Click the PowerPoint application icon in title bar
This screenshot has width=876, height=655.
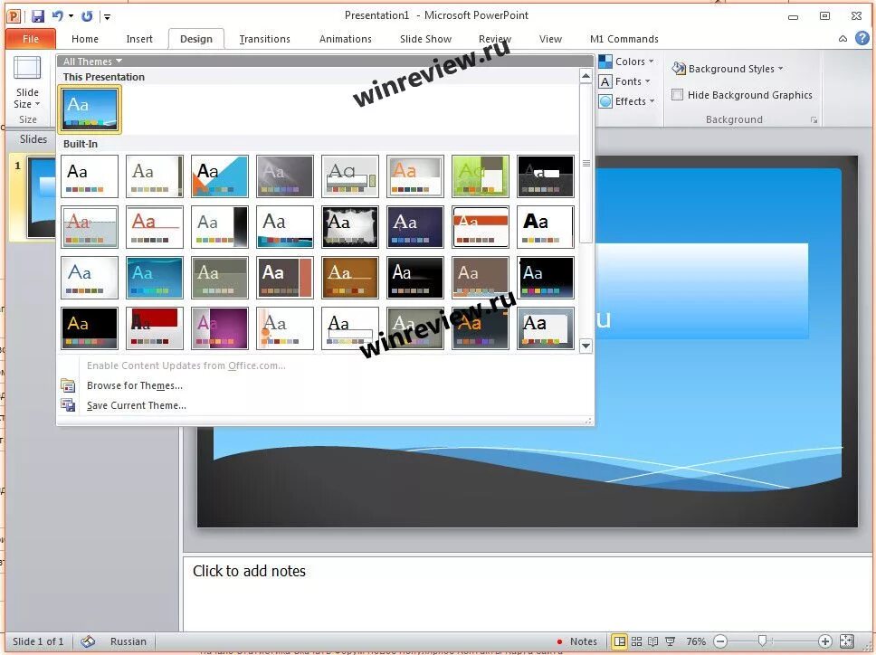click(x=14, y=16)
